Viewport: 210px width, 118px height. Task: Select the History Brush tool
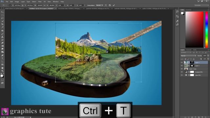pos(2,40)
